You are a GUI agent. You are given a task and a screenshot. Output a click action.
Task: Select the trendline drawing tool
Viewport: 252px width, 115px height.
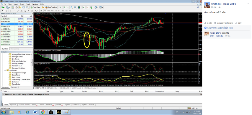click(x=18, y=11)
